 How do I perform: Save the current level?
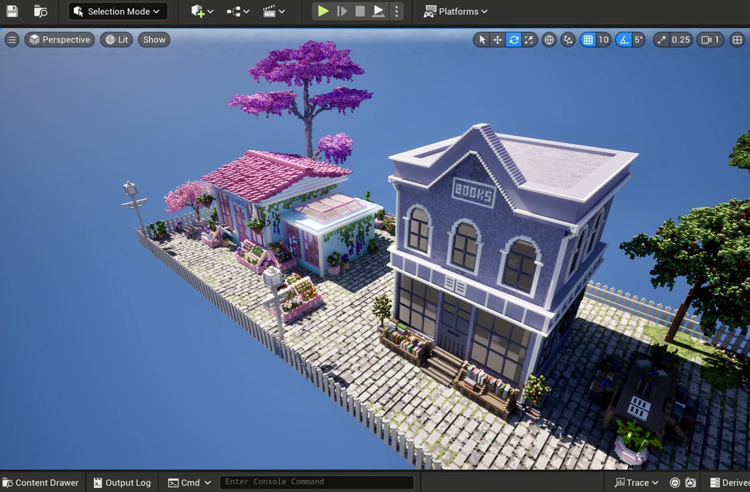(x=12, y=11)
